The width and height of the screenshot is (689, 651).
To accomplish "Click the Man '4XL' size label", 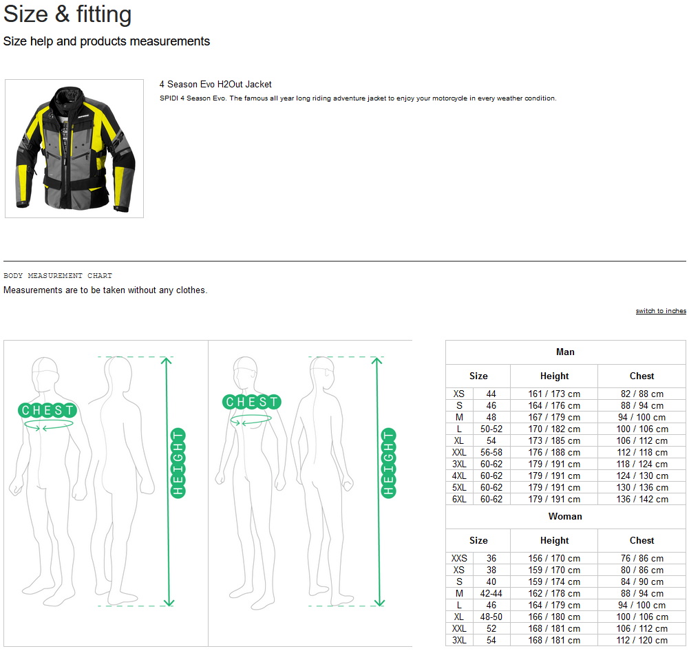I will [459, 476].
